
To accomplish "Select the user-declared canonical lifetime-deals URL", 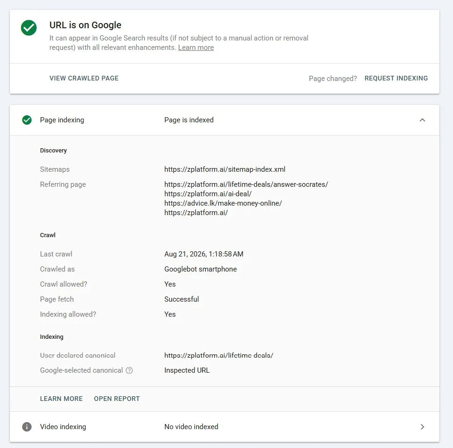I will point(218,355).
